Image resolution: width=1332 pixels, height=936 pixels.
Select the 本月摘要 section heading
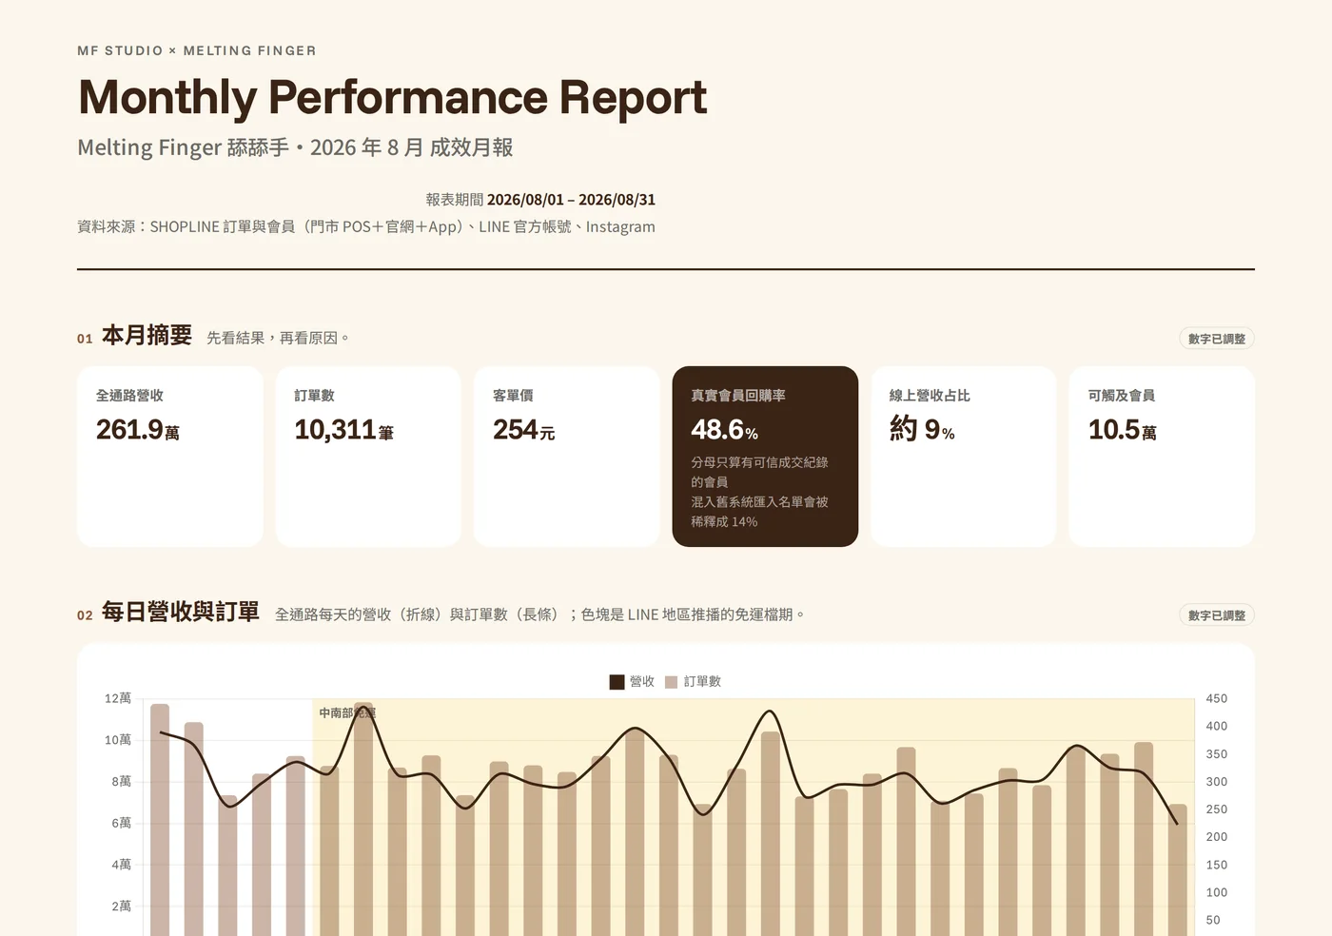coord(147,336)
